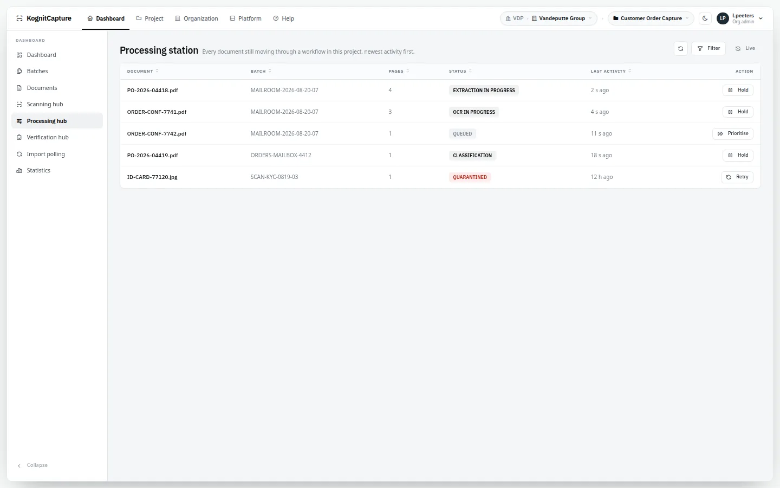This screenshot has width=780, height=488.
Task: Toggle dark mode moon icon
Action: tap(705, 18)
